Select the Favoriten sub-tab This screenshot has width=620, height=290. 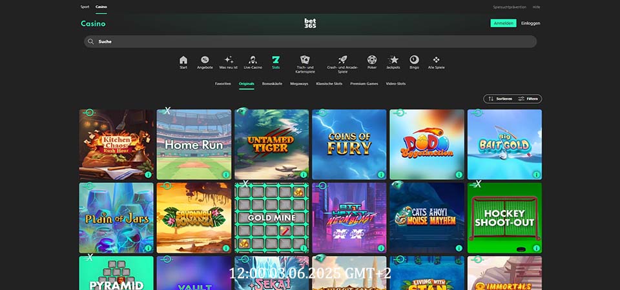click(223, 84)
